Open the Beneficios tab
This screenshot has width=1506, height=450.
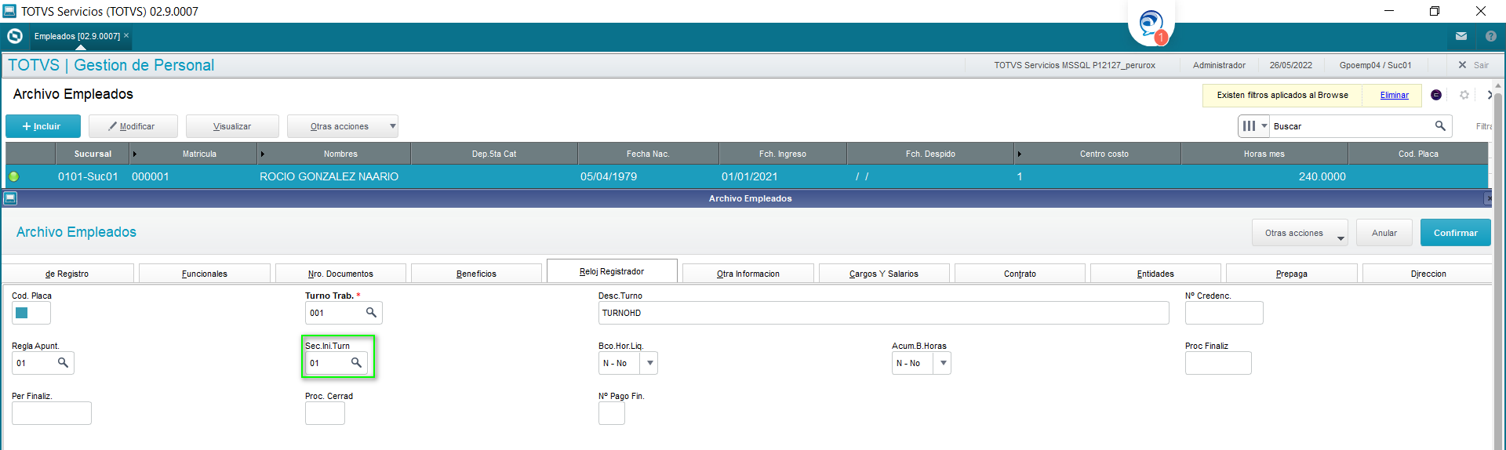click(476, 274)
